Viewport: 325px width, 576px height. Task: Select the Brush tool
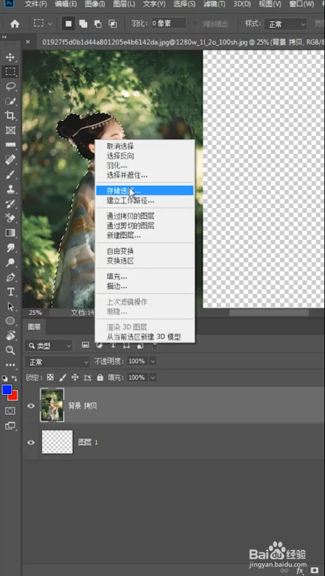tap(10, 175)
